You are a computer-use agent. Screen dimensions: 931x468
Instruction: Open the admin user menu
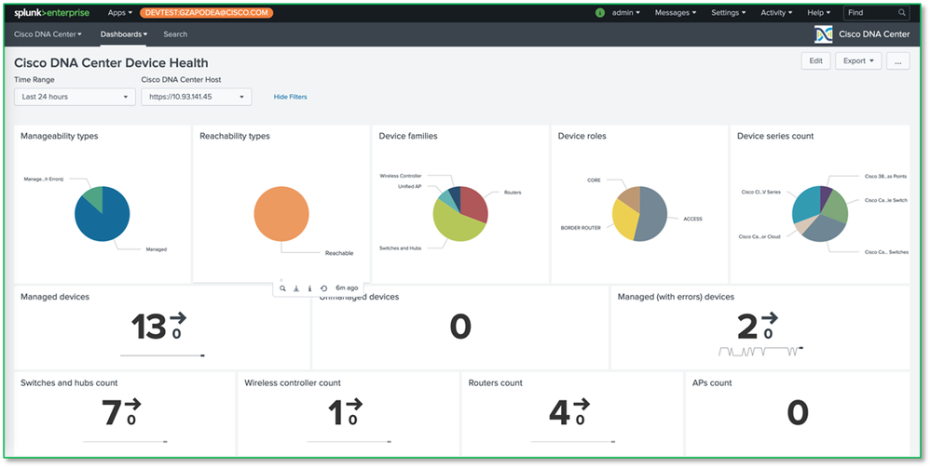pyautogui.click(x=626, y=12)
